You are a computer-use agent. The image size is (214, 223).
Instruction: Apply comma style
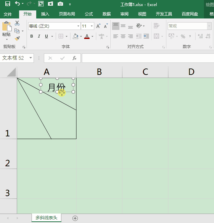(x=190, y=36)
